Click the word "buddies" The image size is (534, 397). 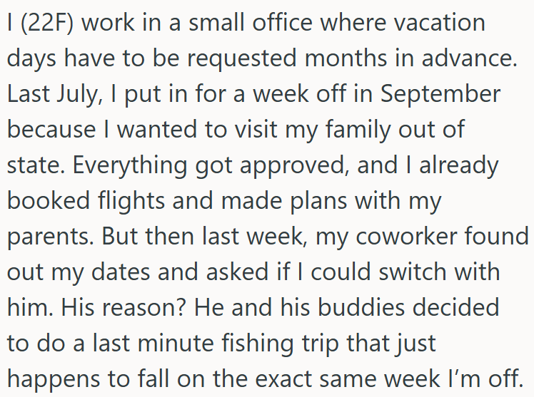click(x=361, y=308)
